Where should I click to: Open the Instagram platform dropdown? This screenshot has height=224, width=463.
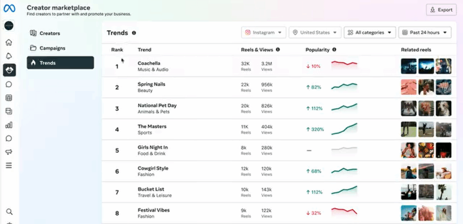[x=264, y=32]
